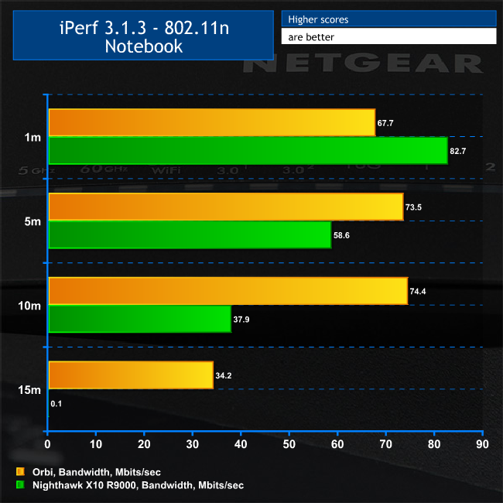The image size is (503, 503).
Task: Click the 0.1 value label at 15m
Action: [56, 403]
